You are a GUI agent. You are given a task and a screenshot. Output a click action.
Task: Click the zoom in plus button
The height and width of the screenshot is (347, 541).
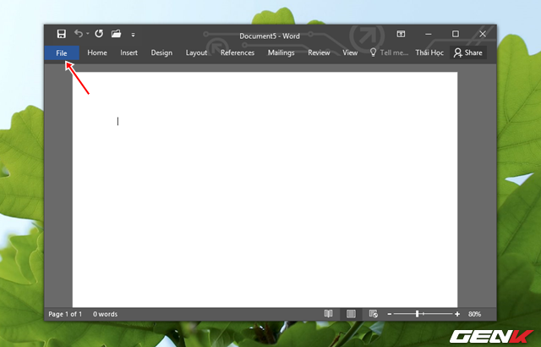click(x=457, y=314)
